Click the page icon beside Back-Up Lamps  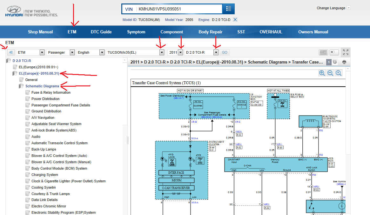[x=28, y=149]
